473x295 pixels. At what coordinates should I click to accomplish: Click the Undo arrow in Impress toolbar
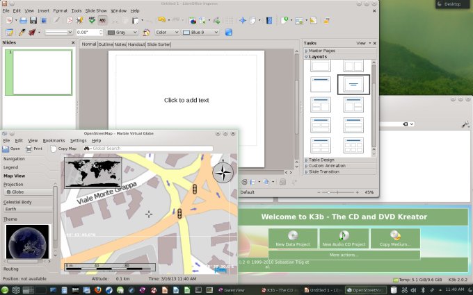coord(161,21)
